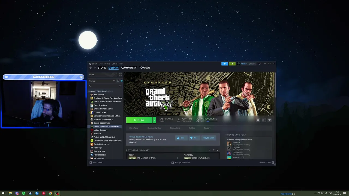This screenshot has width=349, height=196.
Task: Open Spotify from the taskbar
Action: (23, 194)
